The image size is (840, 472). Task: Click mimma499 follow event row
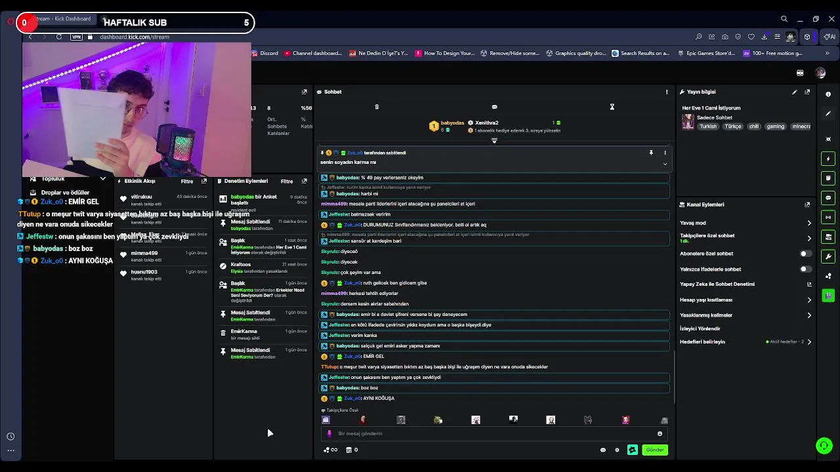point(163,256)
